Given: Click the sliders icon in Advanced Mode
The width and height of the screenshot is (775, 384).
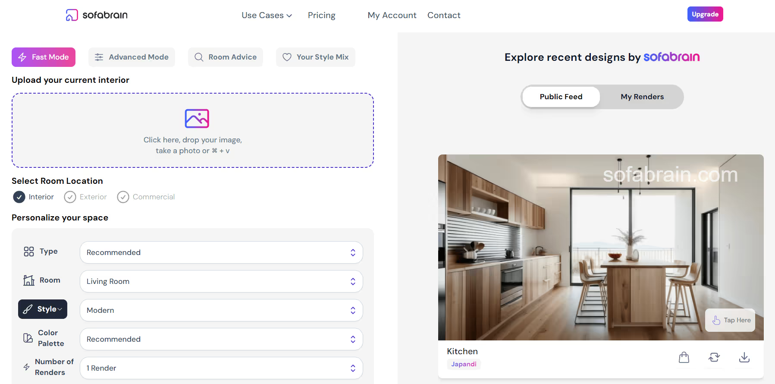Looking at the screenshot, I should pos(99,57).
